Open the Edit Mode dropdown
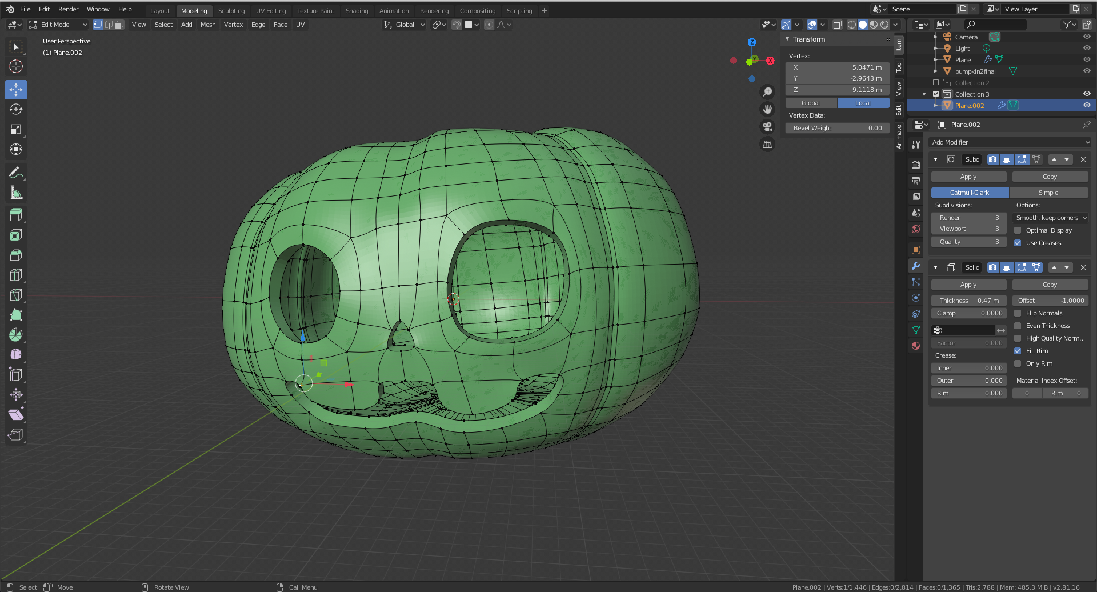The height and width of the screenshot is (592, 1097). tap(58, 25)
